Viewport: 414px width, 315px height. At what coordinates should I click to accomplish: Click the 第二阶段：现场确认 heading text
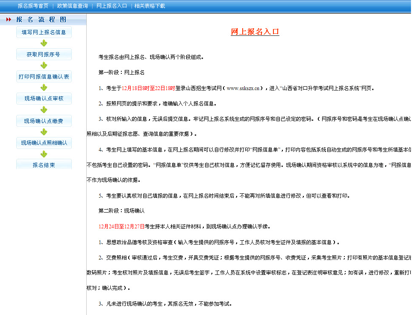click(x=121, y=211)
